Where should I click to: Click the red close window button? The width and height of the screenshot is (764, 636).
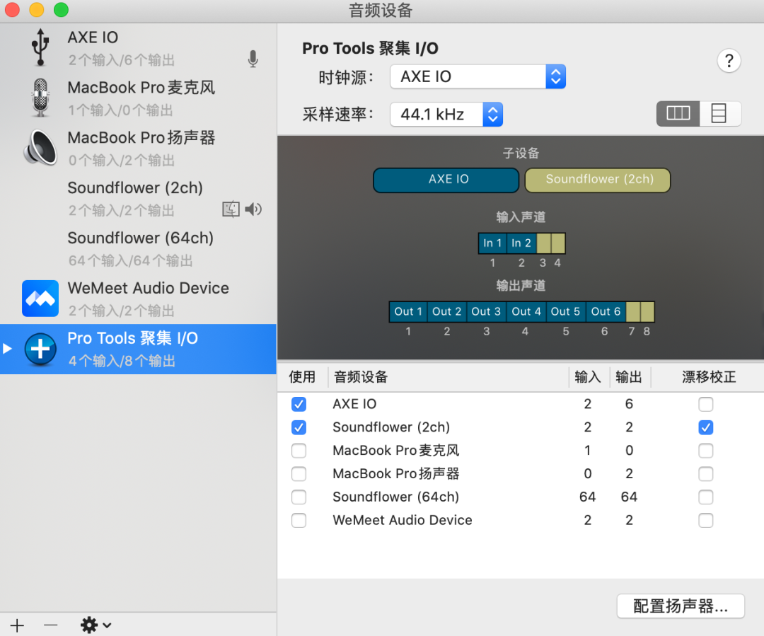click(x=12, y=10)
